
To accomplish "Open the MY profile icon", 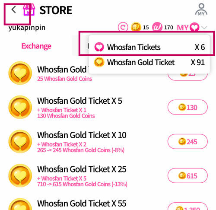I will pyautogui.click(x=201, y=10).
